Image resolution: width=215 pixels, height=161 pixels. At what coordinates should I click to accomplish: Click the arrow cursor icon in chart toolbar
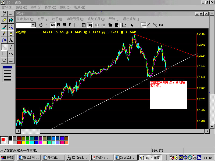tap(132, 25)
